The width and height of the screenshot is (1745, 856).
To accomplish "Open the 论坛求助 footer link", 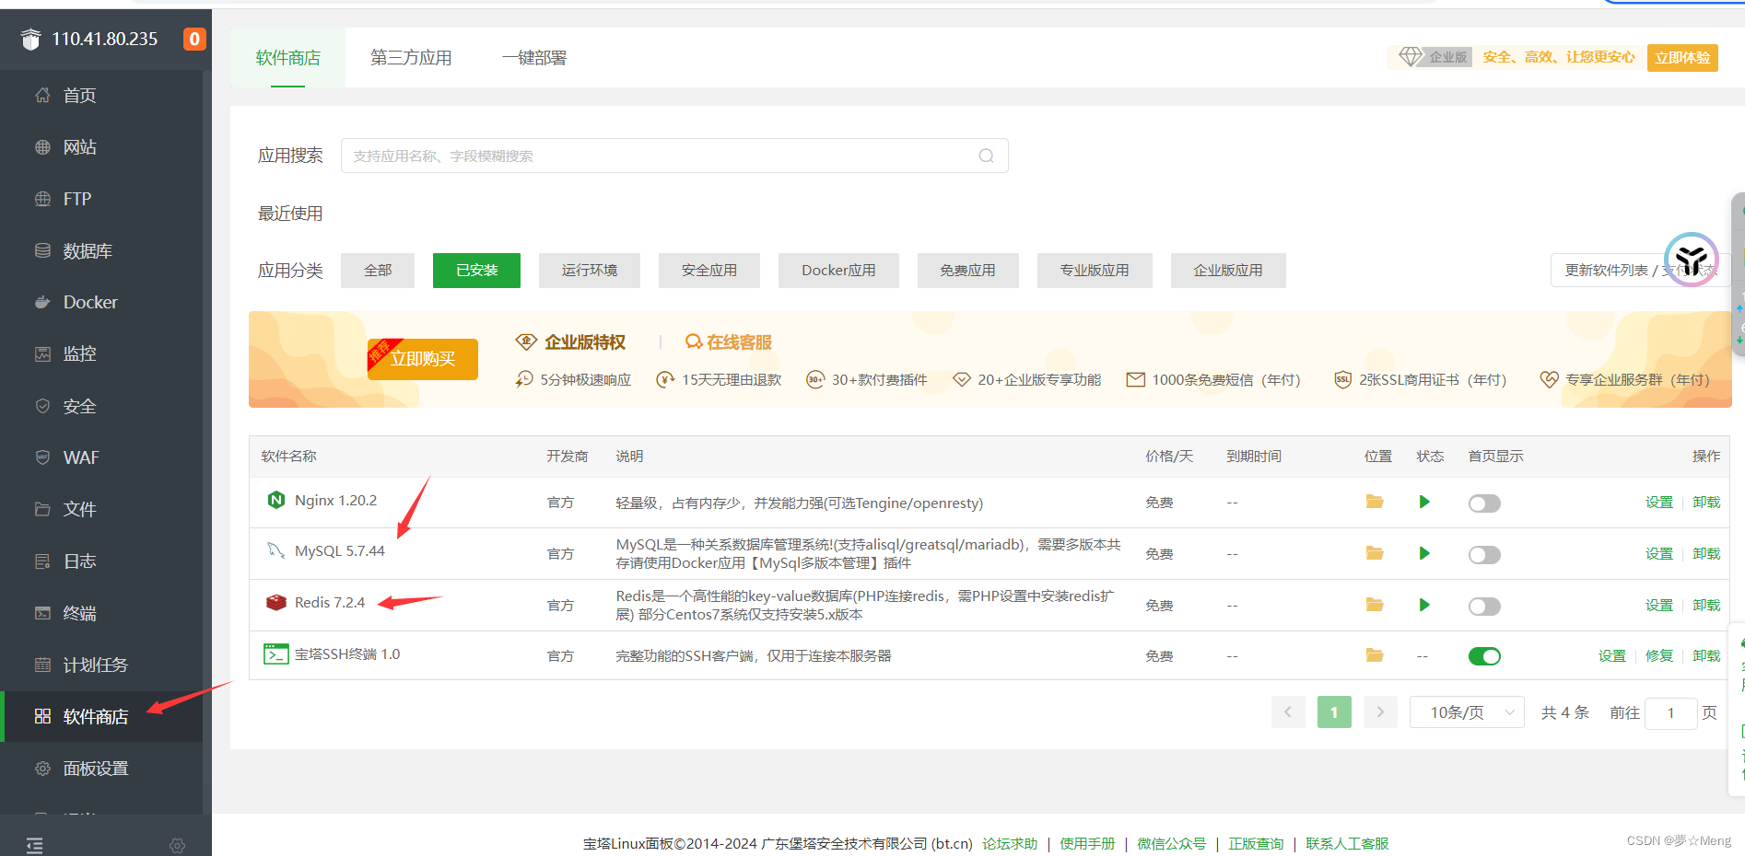I will 1010,843.
